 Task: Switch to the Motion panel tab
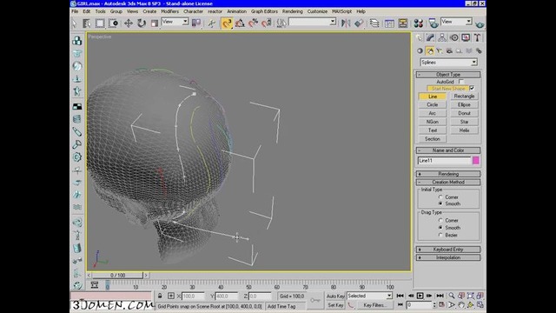453,37
